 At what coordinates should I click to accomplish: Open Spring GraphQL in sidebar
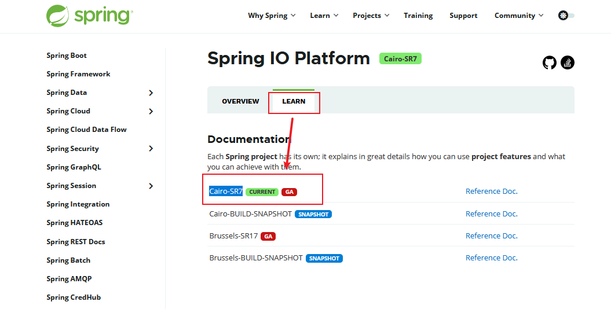tap(74, 167)
